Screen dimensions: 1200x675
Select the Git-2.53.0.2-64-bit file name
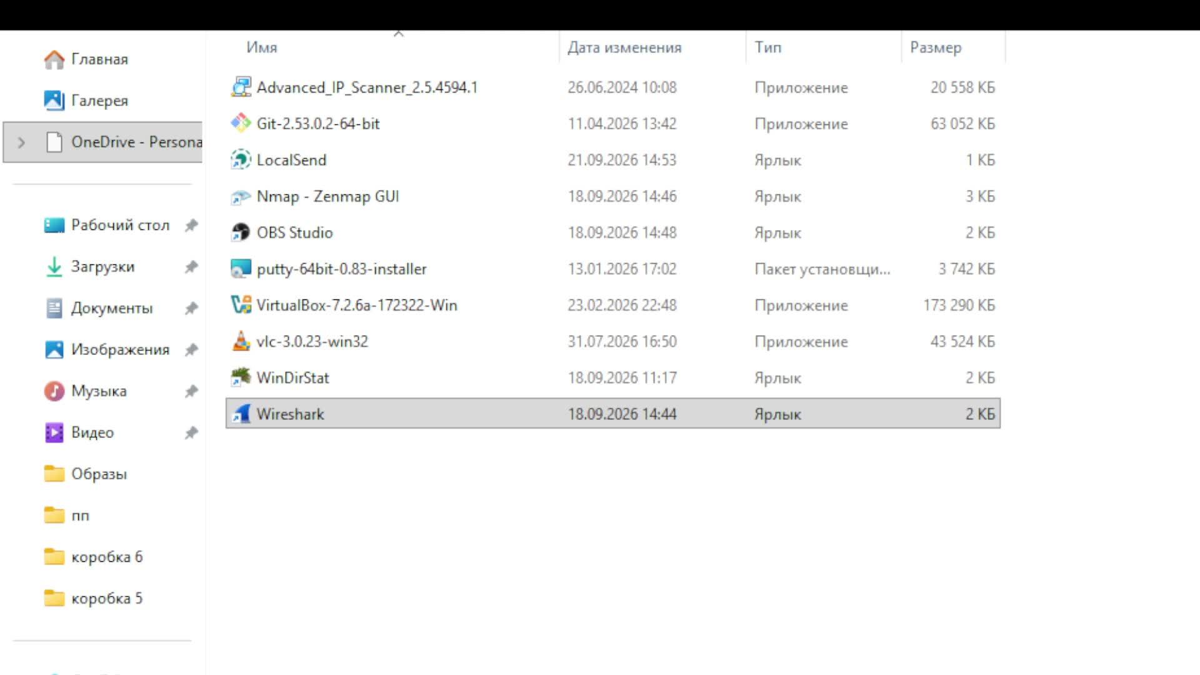[318, 124]
